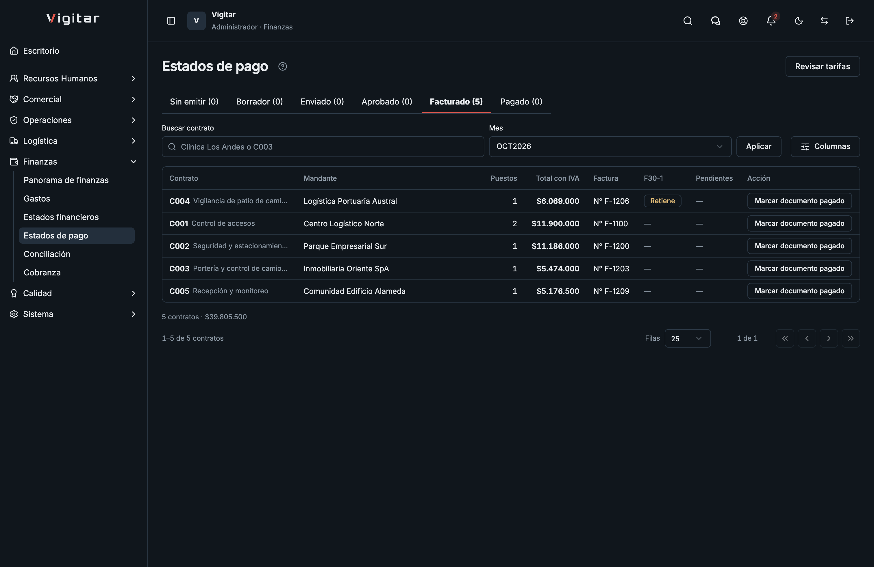Toggle the dark mode moon icon

tap(799, 21)
